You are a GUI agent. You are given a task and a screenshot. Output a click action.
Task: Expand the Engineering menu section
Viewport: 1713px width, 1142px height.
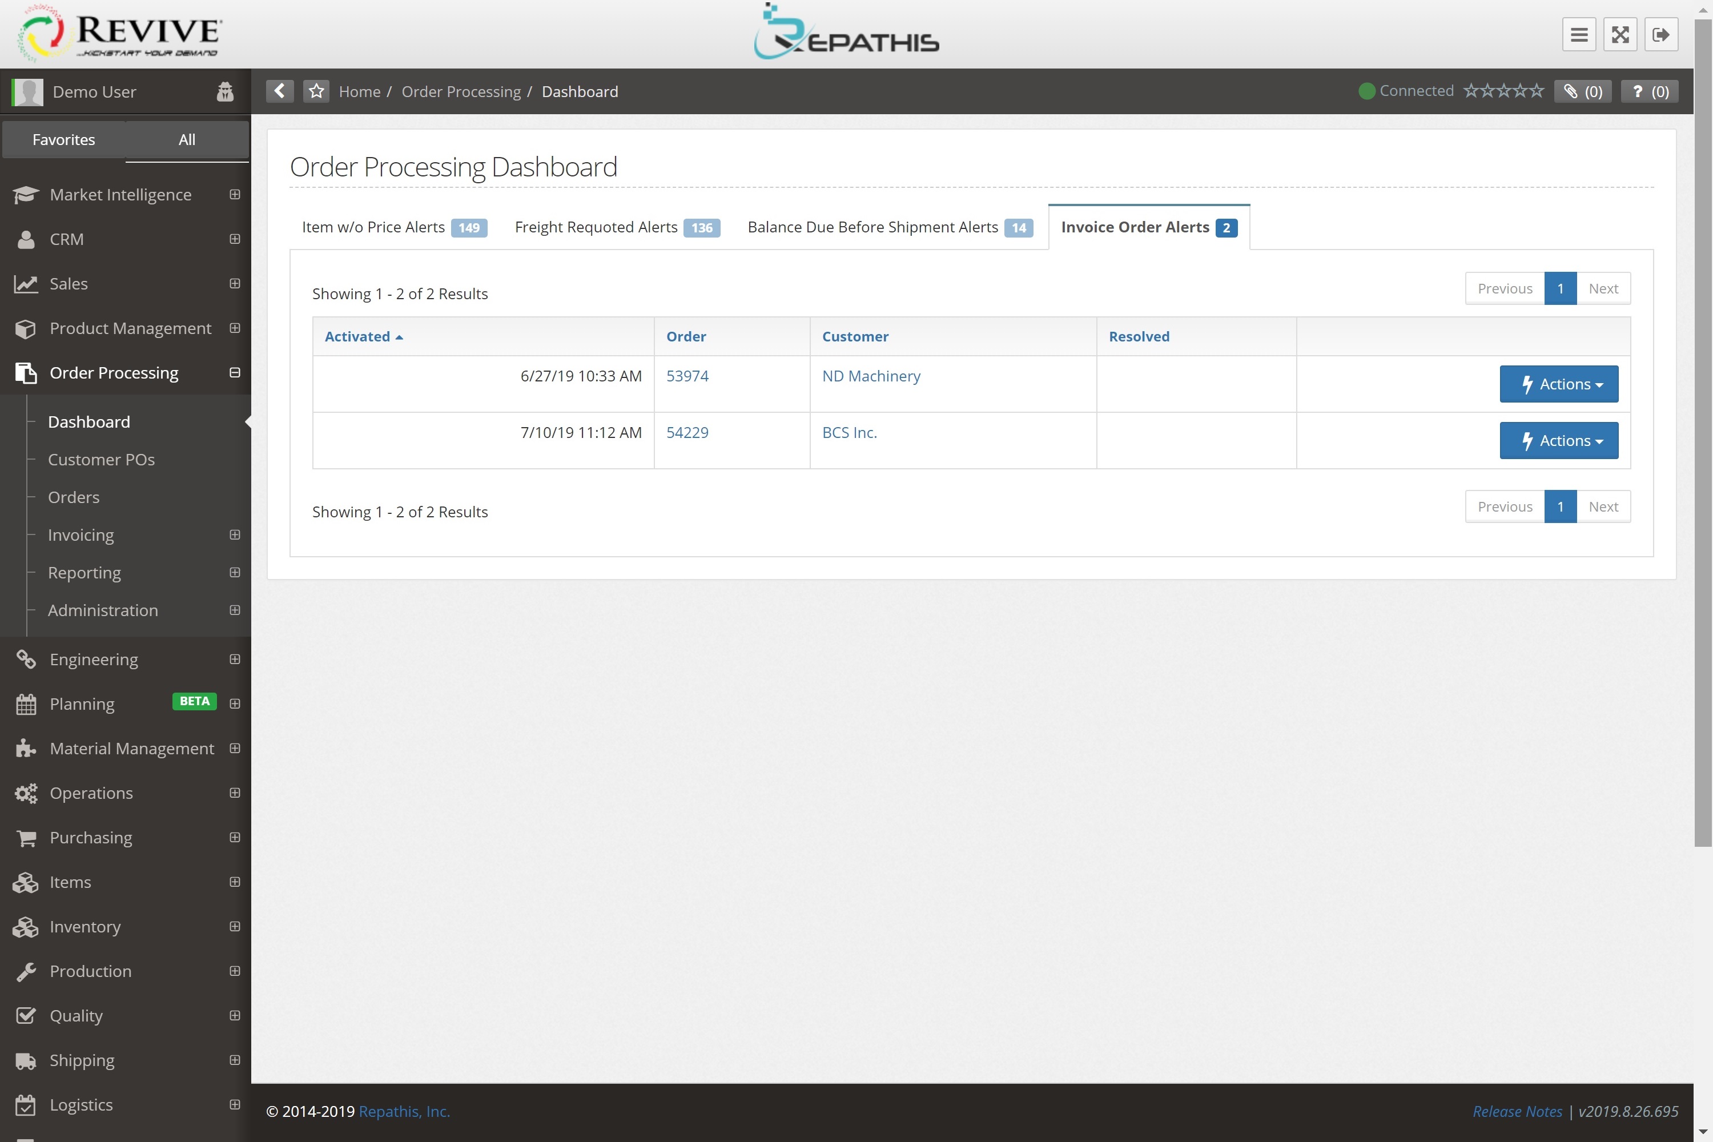(235, 659)
